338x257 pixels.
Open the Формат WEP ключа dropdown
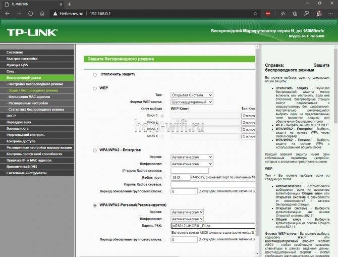(192, 102)
